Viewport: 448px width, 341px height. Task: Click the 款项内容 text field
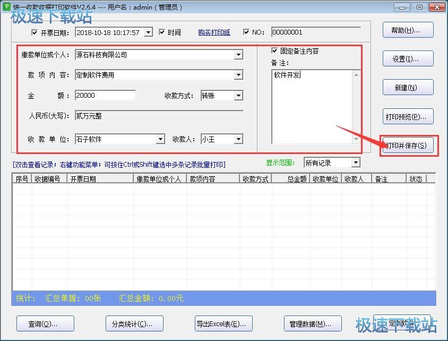pos(155,75)
